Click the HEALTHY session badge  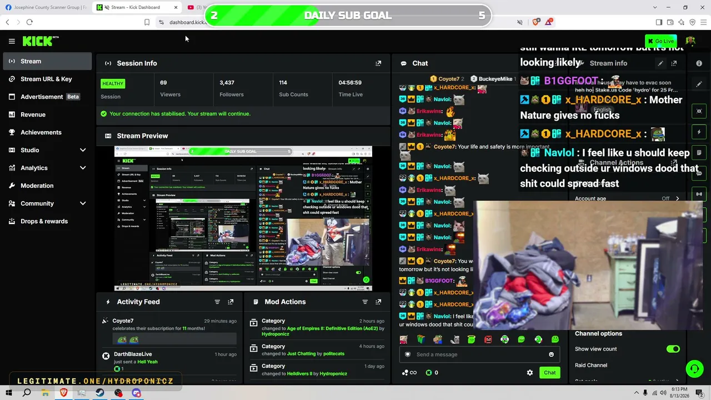click(x=113, y=83)
